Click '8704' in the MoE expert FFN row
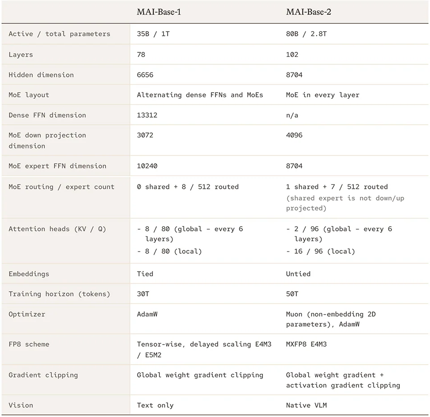Screen dimensions: 430x417 pos(294,166)
